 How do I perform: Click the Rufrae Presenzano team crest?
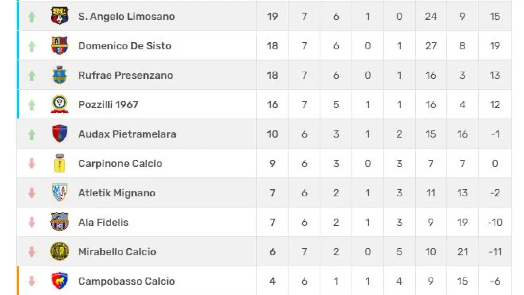point(59,75)
